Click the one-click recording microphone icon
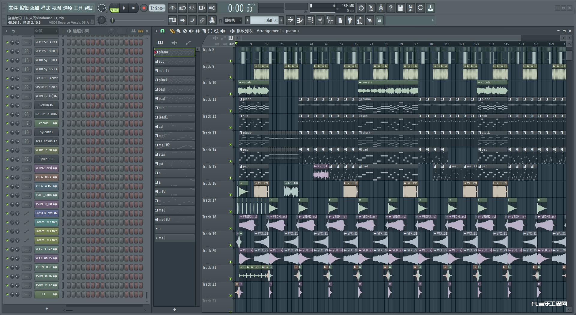The height and width of the screenshot is (315, 576). click(381, 8)
